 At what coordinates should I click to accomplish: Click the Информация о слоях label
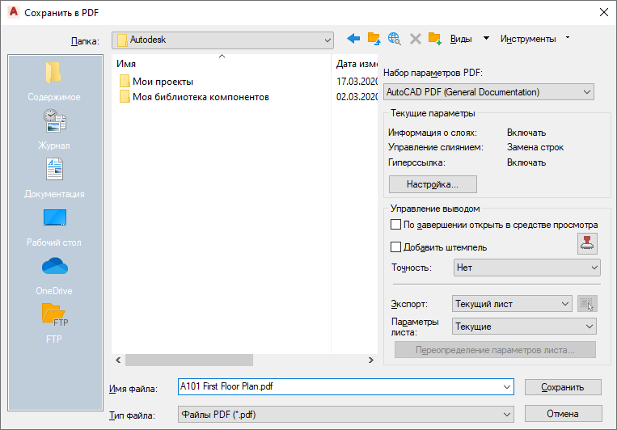433,133
